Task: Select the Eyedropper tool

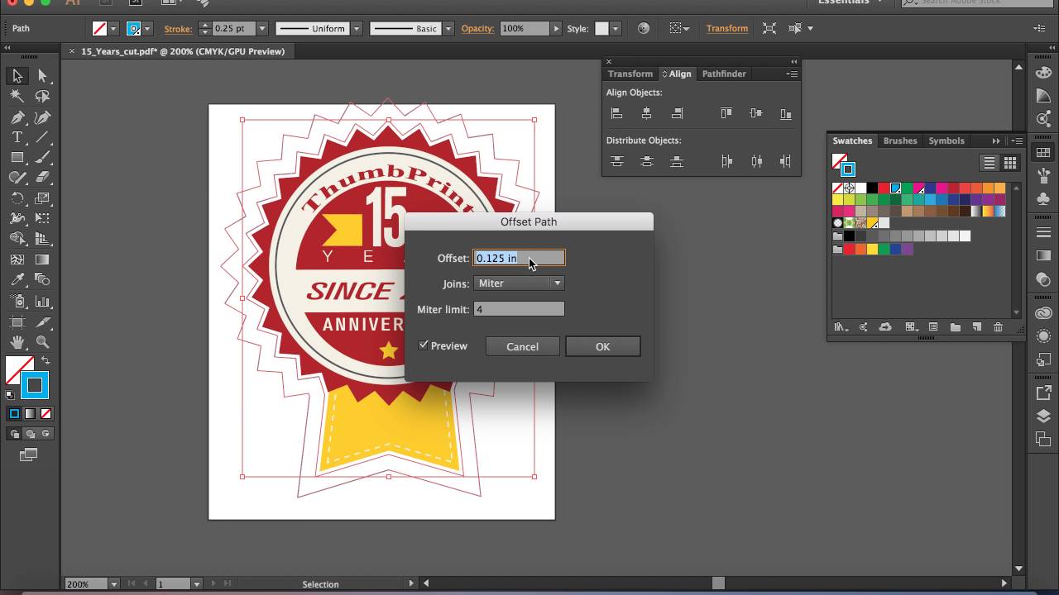Action: click(x=17, y=280)
